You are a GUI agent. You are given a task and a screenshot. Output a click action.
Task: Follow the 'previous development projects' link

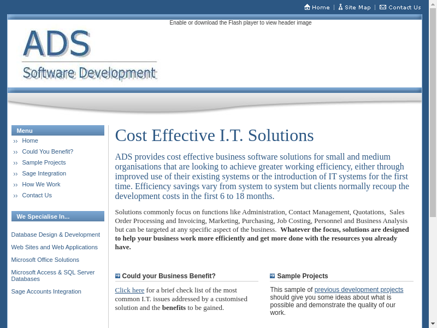pyautogui.click(x=358, y=290)
